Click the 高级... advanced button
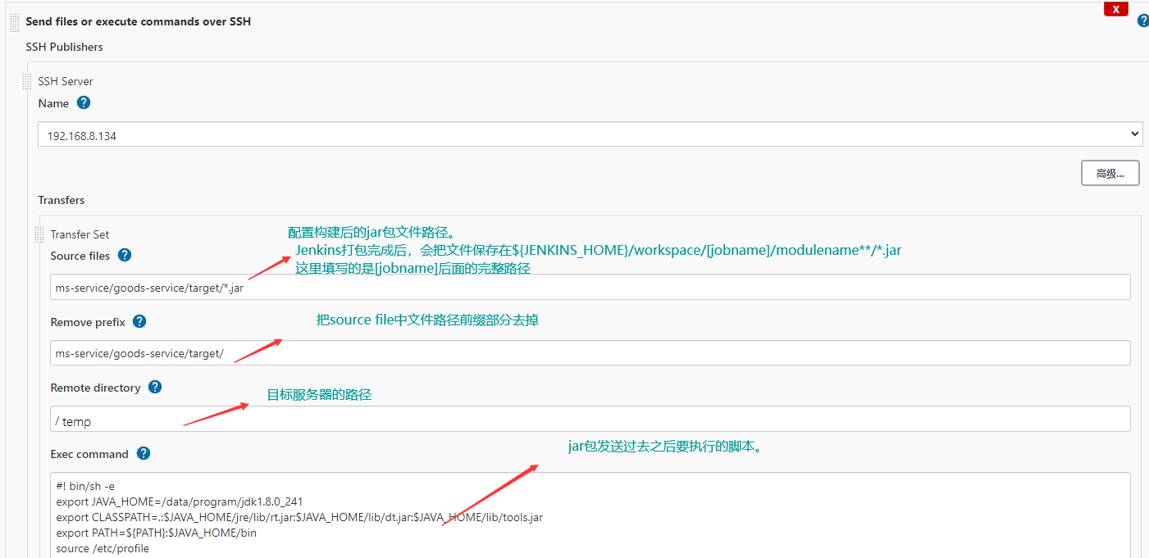 tap(1110, 173)
